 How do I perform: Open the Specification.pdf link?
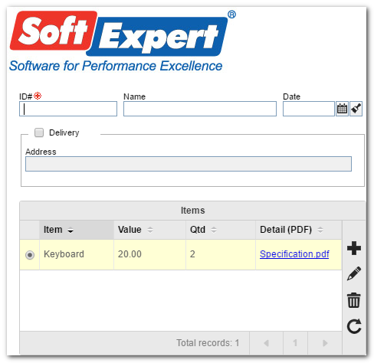click(294, 254)
